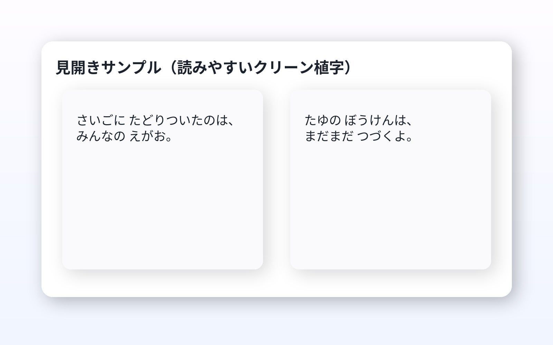Viewport: 553px width, 345px height.
Task: Select the left page's second text line
Action: pos(124,136)
